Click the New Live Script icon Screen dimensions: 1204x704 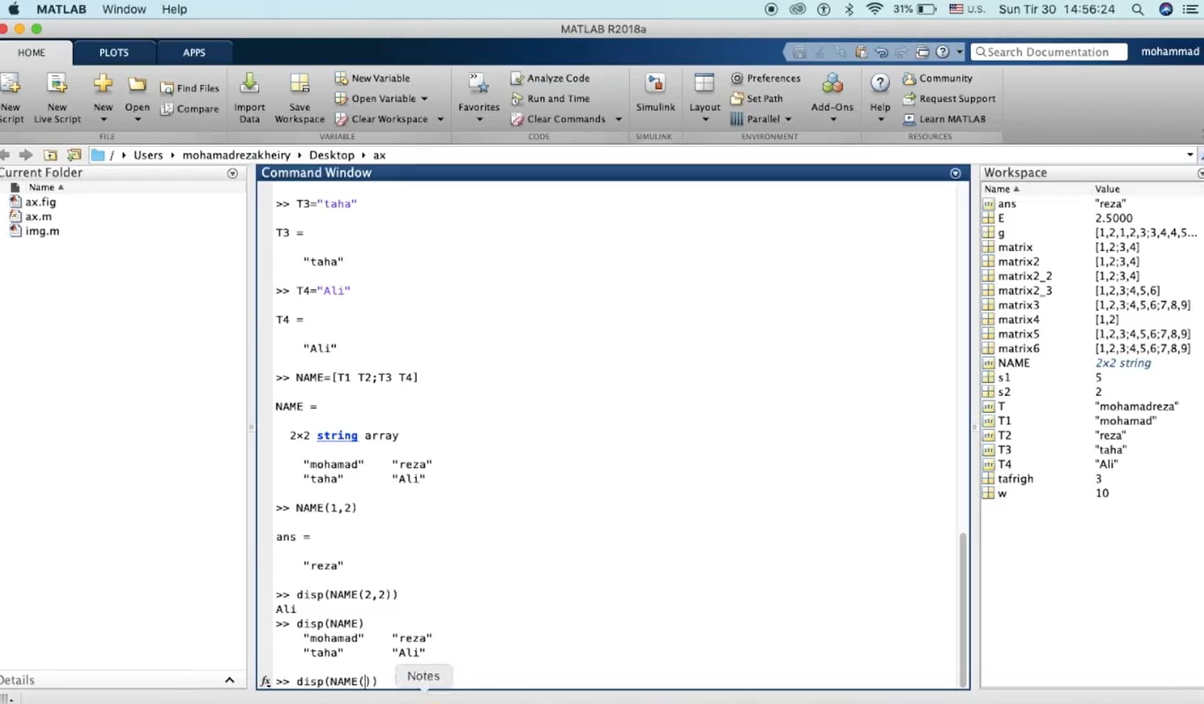tap(57, 84)
